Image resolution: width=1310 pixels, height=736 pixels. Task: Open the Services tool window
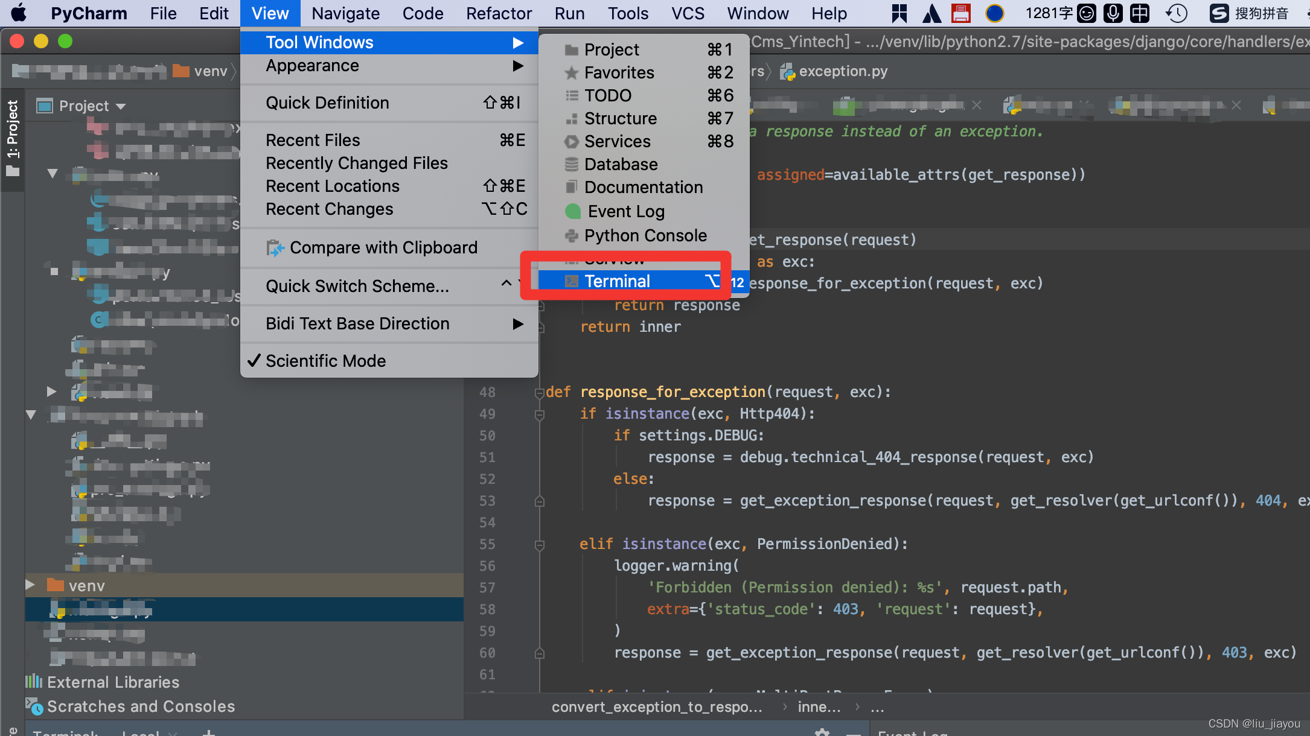click(617, 141)
